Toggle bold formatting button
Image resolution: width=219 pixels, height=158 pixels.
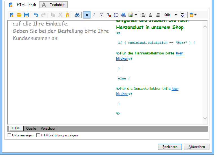87,15
